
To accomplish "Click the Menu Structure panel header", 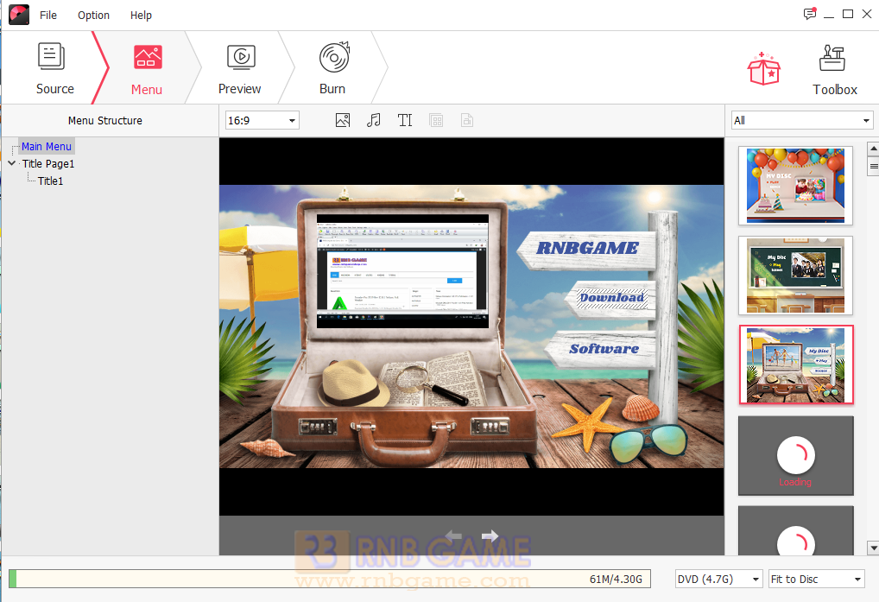I will (x=105, y=121).
